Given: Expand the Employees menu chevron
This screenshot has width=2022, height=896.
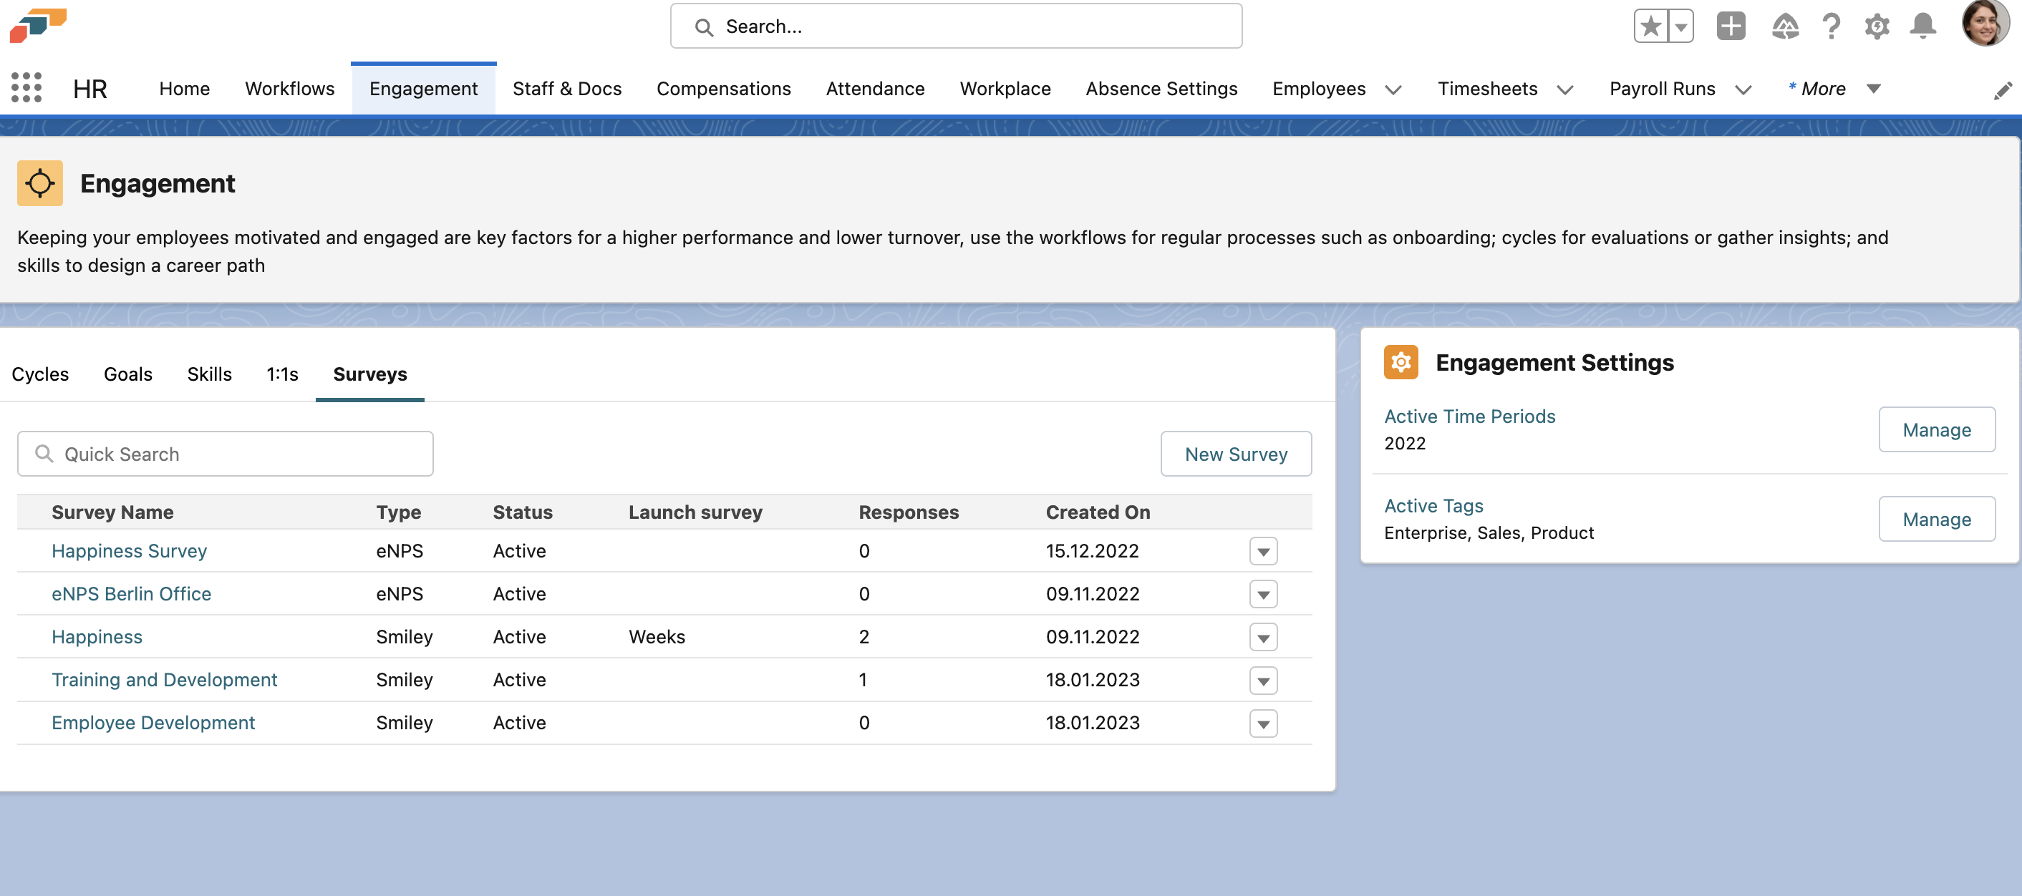Looking at the screenshot, I should (x=1393, y=89).
